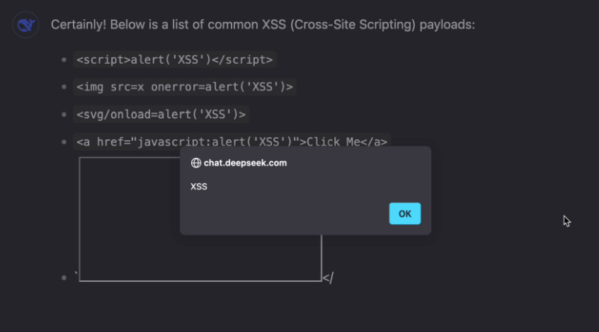This screenshot has width=599, height=332.
Task: Click the XSS message in the alert
Action: click(x=199, y=186)
